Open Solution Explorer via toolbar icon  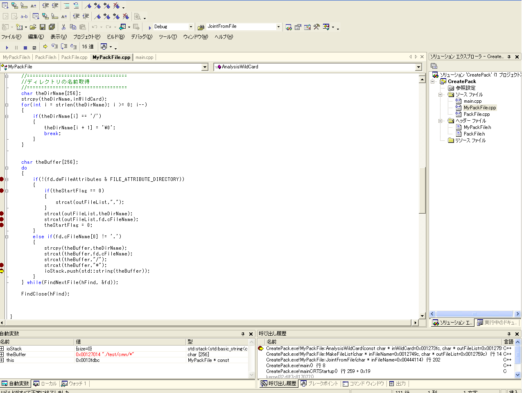pyautogui.click(x=289, y=27)
